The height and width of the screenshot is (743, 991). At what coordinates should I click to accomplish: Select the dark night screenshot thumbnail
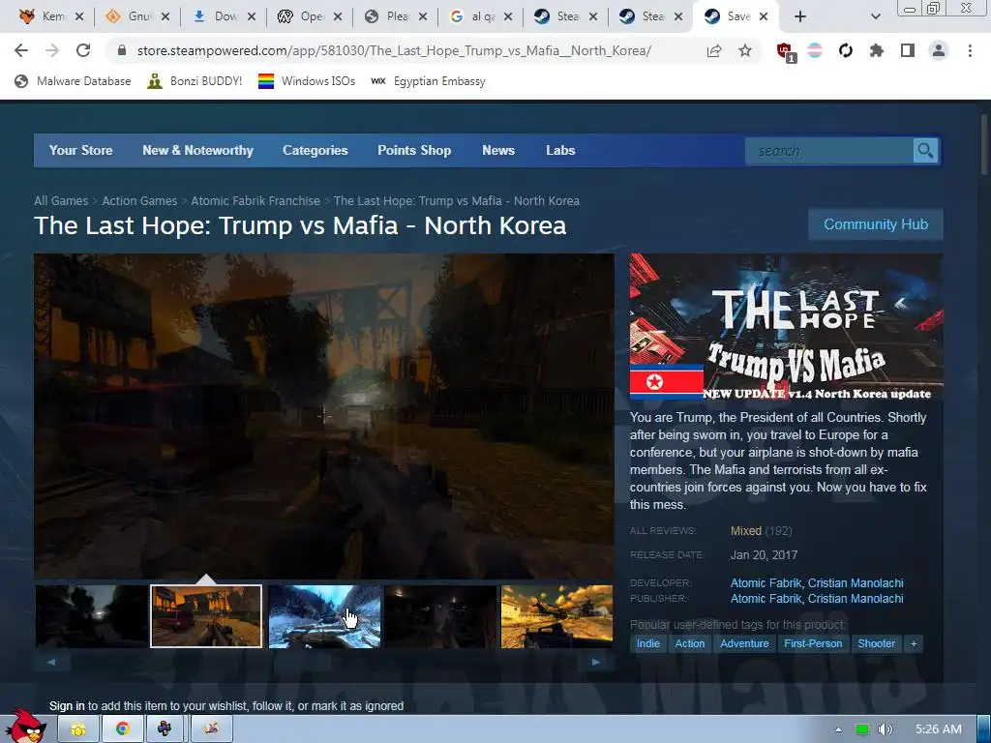[x=440, y=616]
